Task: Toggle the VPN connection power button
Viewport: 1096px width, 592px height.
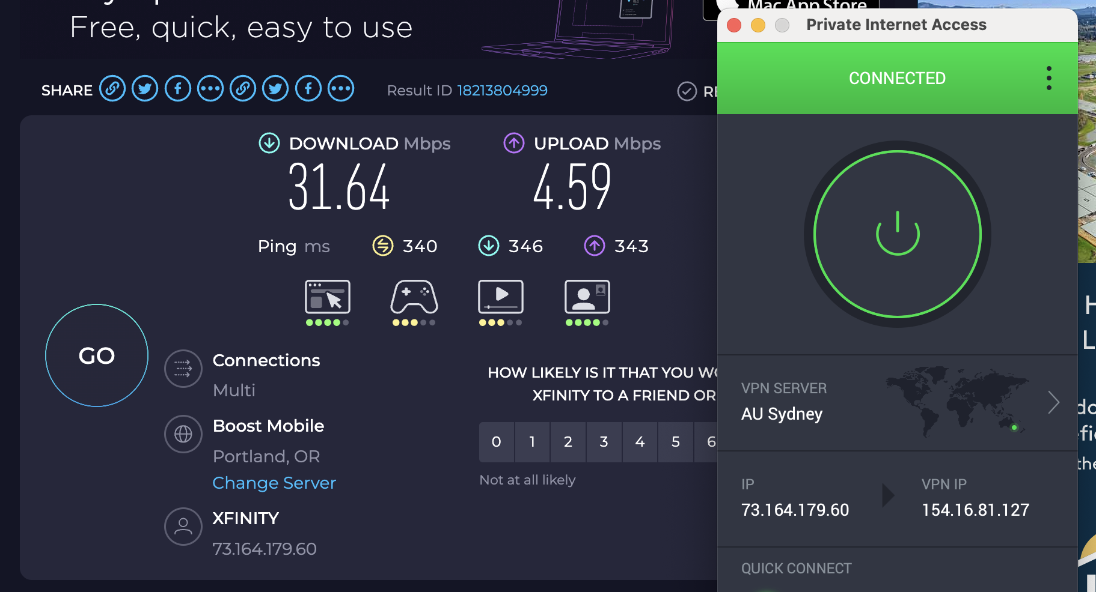Action: (896, 234)
